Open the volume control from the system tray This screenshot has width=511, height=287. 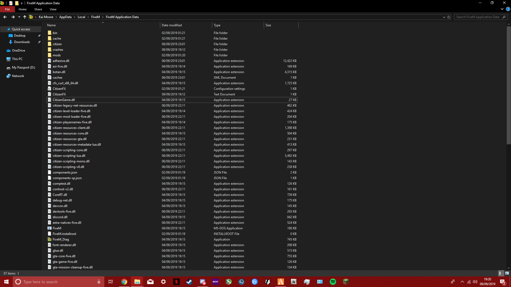click(475, 282)
